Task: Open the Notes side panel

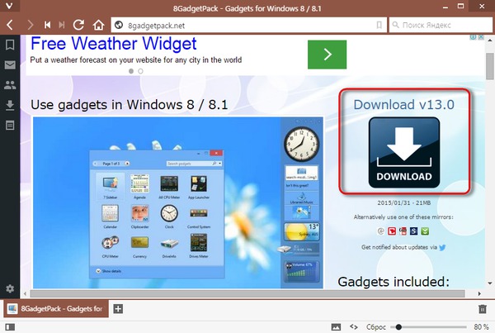Action: click(10, 126)
